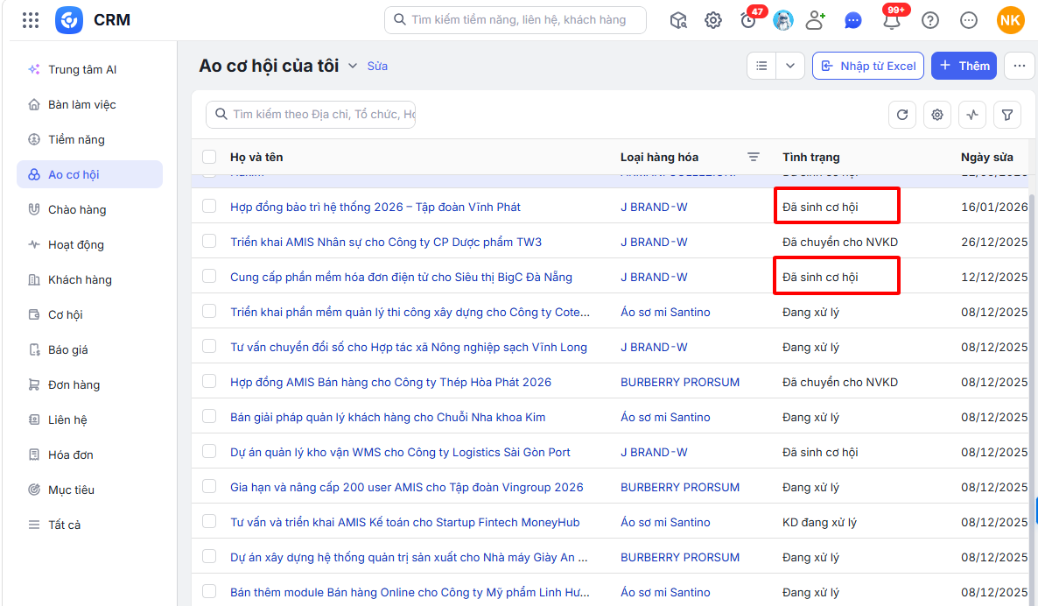Check the Dược phẩm TW3 row
The width and height of the screenshot is (1038, 606).
tap(209, 241)
